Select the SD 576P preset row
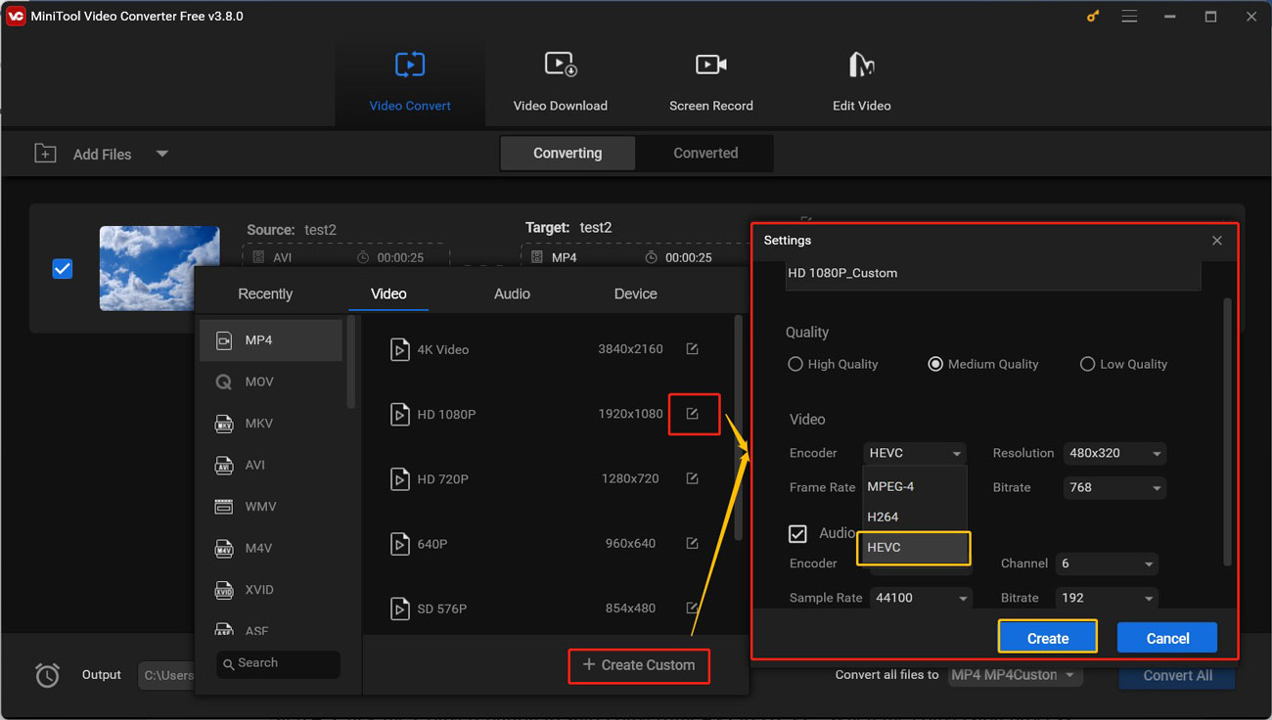 (x=549, y=607)
